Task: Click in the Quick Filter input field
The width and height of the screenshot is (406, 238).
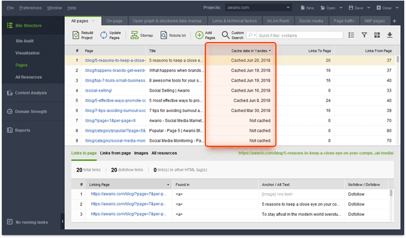Action: [300, 35]
